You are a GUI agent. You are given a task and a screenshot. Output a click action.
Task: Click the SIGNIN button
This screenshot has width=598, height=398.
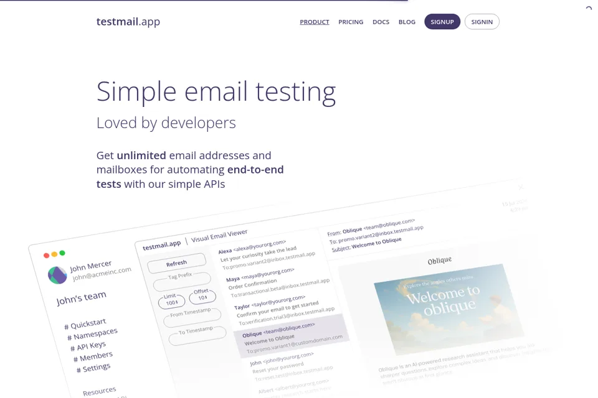tap(482, 22)
